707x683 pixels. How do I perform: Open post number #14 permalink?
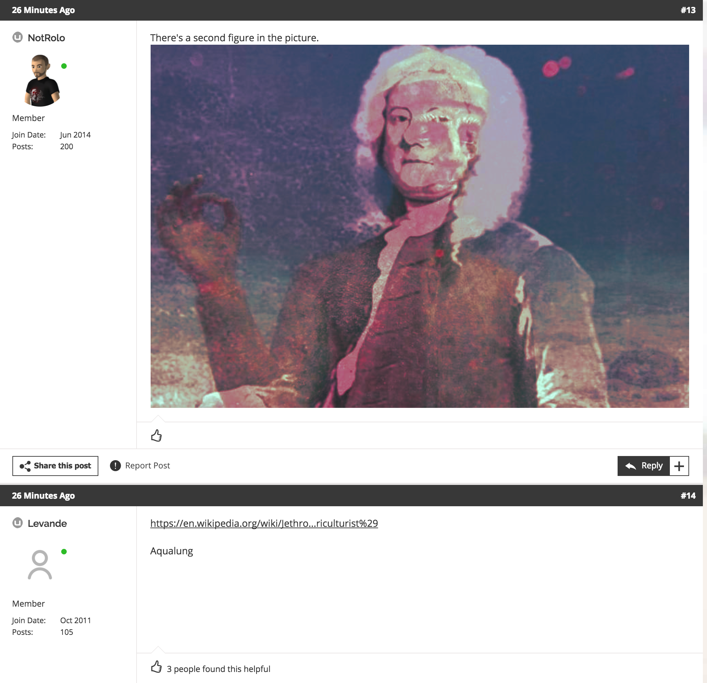[688, 495]
